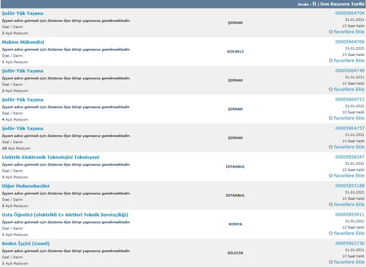Click the favorite star for job 00005864753
Image resolution: width=366 pixels, height=267 pixels.
coord(330,118)
